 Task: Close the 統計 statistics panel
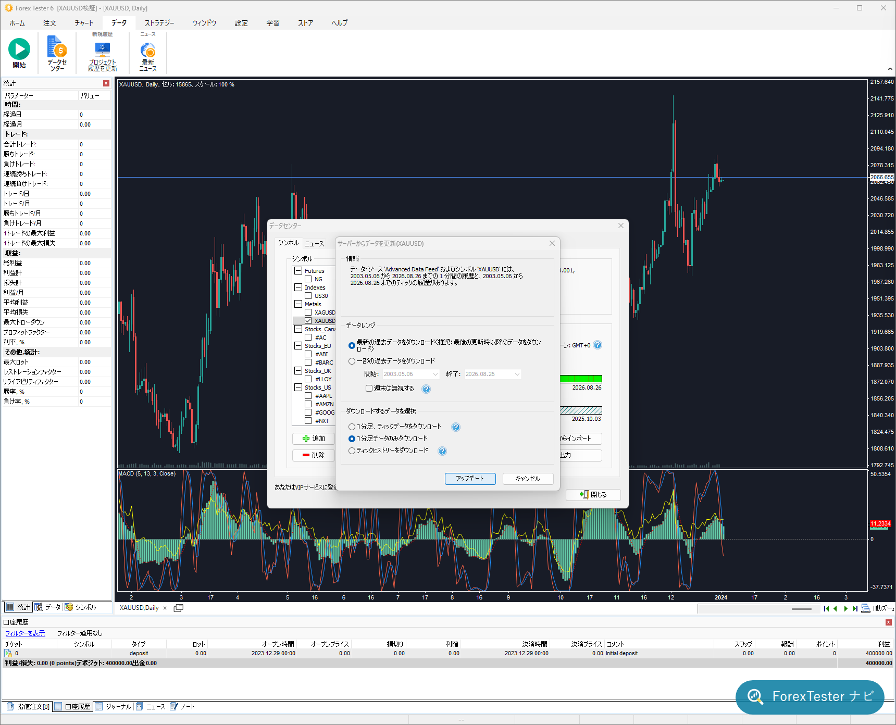click(x=106, y=83)
